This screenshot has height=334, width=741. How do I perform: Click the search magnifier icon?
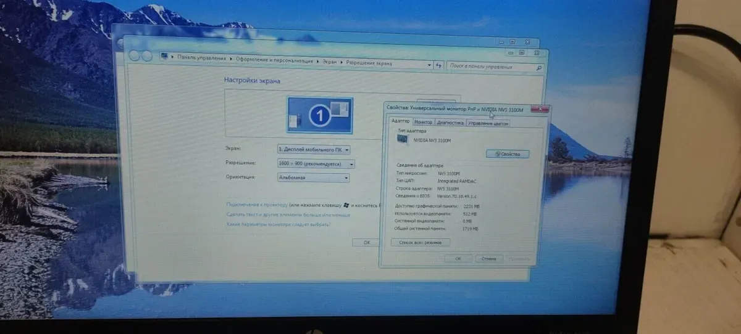pos(538,68)
